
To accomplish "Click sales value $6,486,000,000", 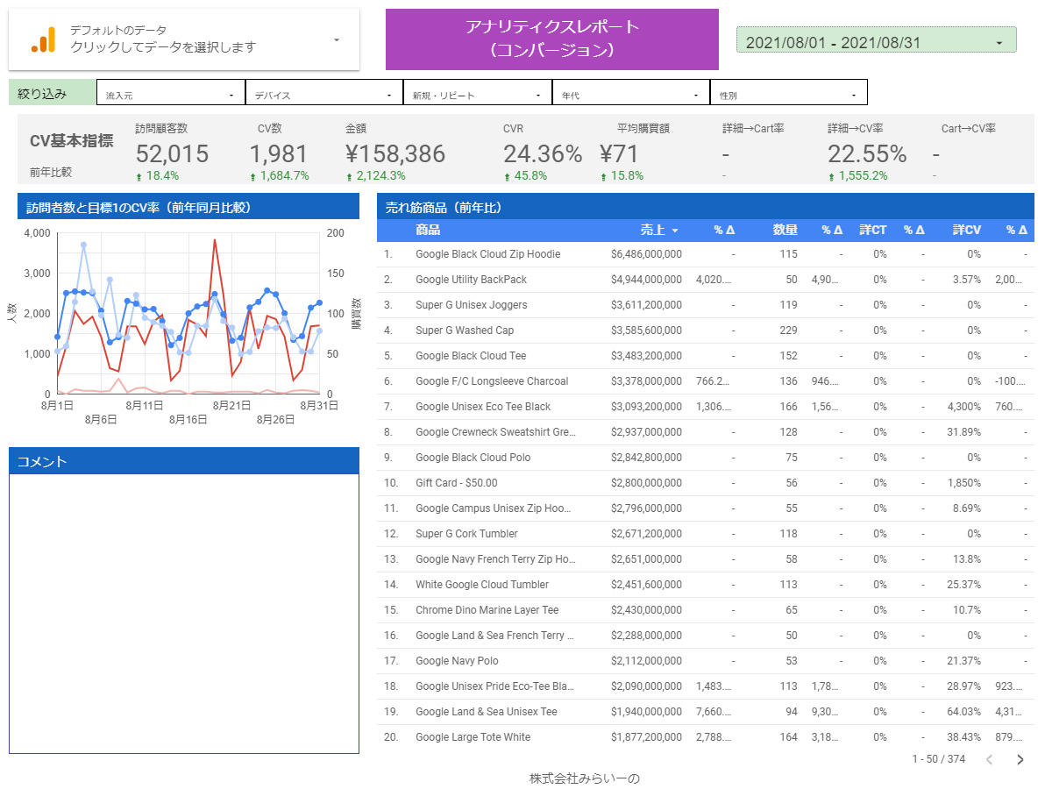I will coord(646,254).
